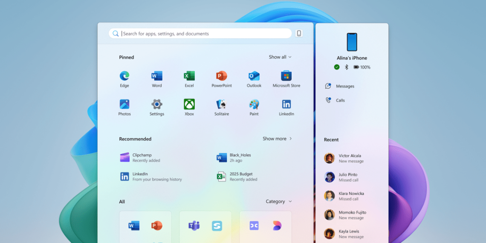Image resolution: width=486 pixels, height=243 pixels.
Task: Open the Settings gear app
Action: pos(157,107)
